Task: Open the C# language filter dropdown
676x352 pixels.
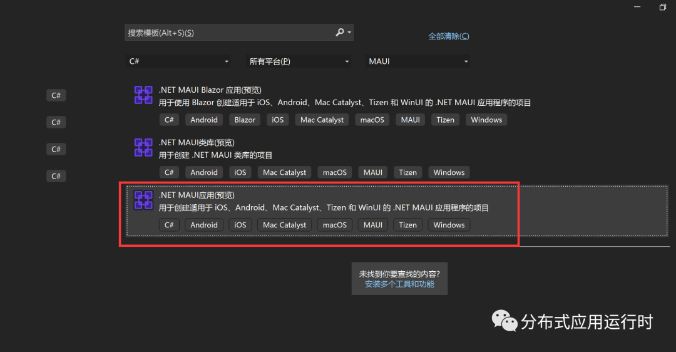Action: 178,61
